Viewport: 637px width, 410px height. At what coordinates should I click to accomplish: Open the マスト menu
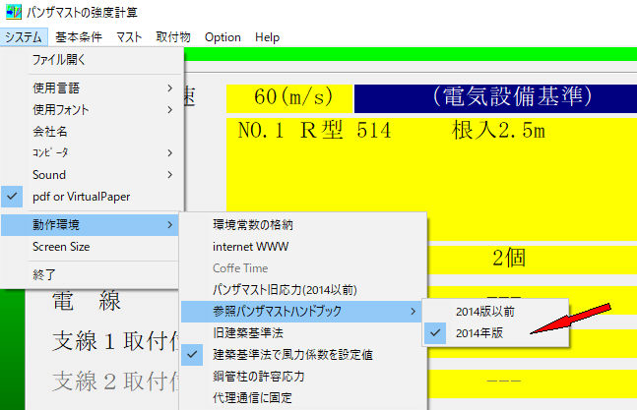click(x=128, y=37)
